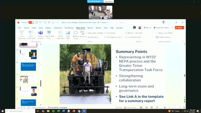Select slide 31 thumbnail with group photo
Screen dimensions: 201x113
[28, 79]
